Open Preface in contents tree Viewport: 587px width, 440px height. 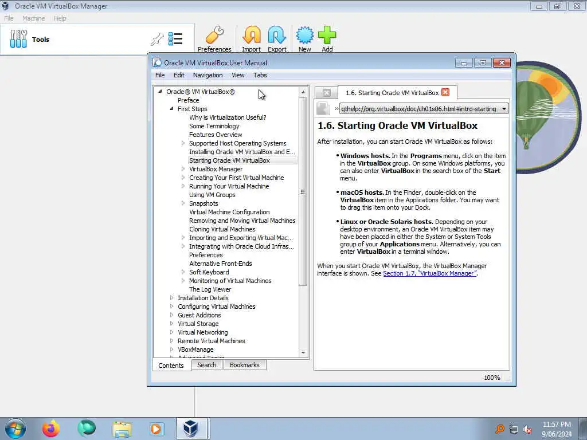[188, 100]
